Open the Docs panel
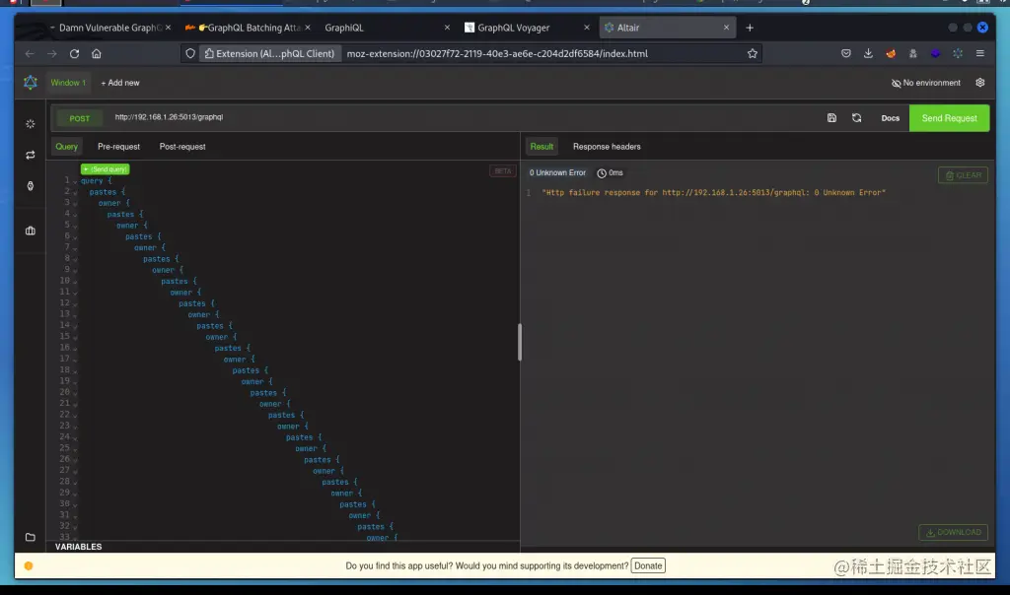Screen dimensions: 1010x595 [891, 118]
